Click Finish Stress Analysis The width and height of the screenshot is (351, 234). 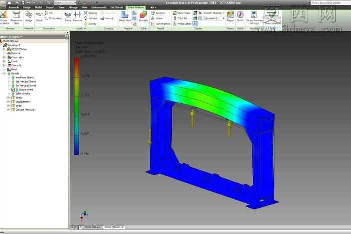(x=272, y=18)
